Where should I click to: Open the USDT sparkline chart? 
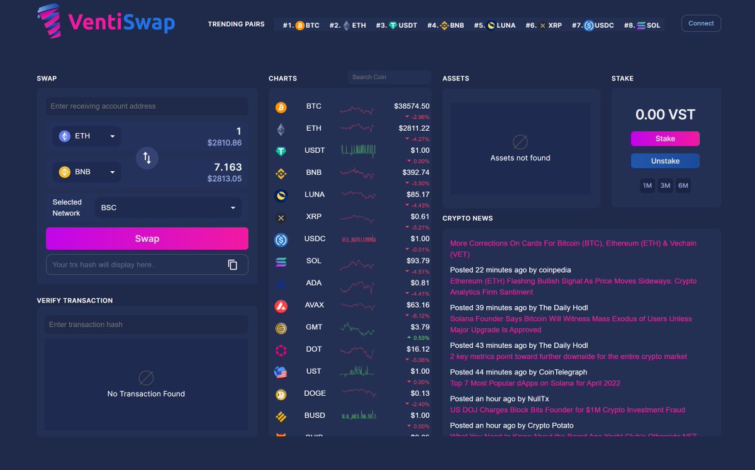pos(358,150)
